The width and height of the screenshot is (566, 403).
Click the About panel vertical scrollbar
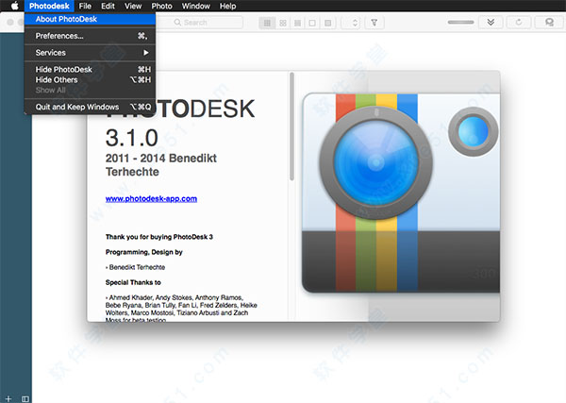tap(291, 126)
